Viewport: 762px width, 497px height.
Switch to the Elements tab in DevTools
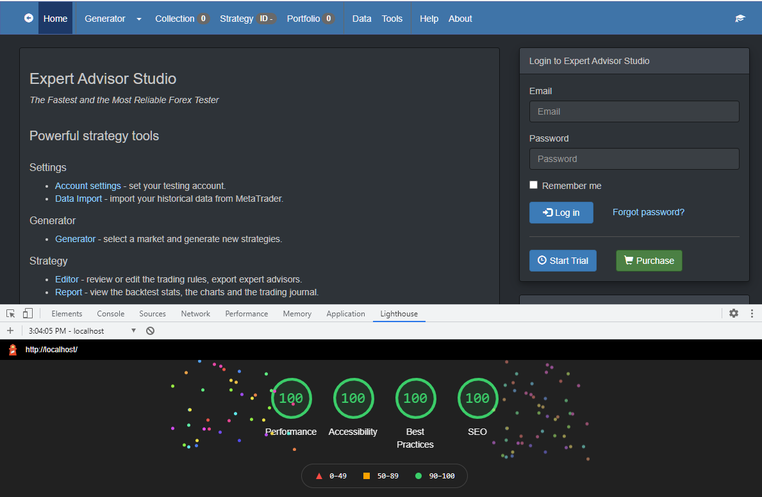click(x=67, y=314)
